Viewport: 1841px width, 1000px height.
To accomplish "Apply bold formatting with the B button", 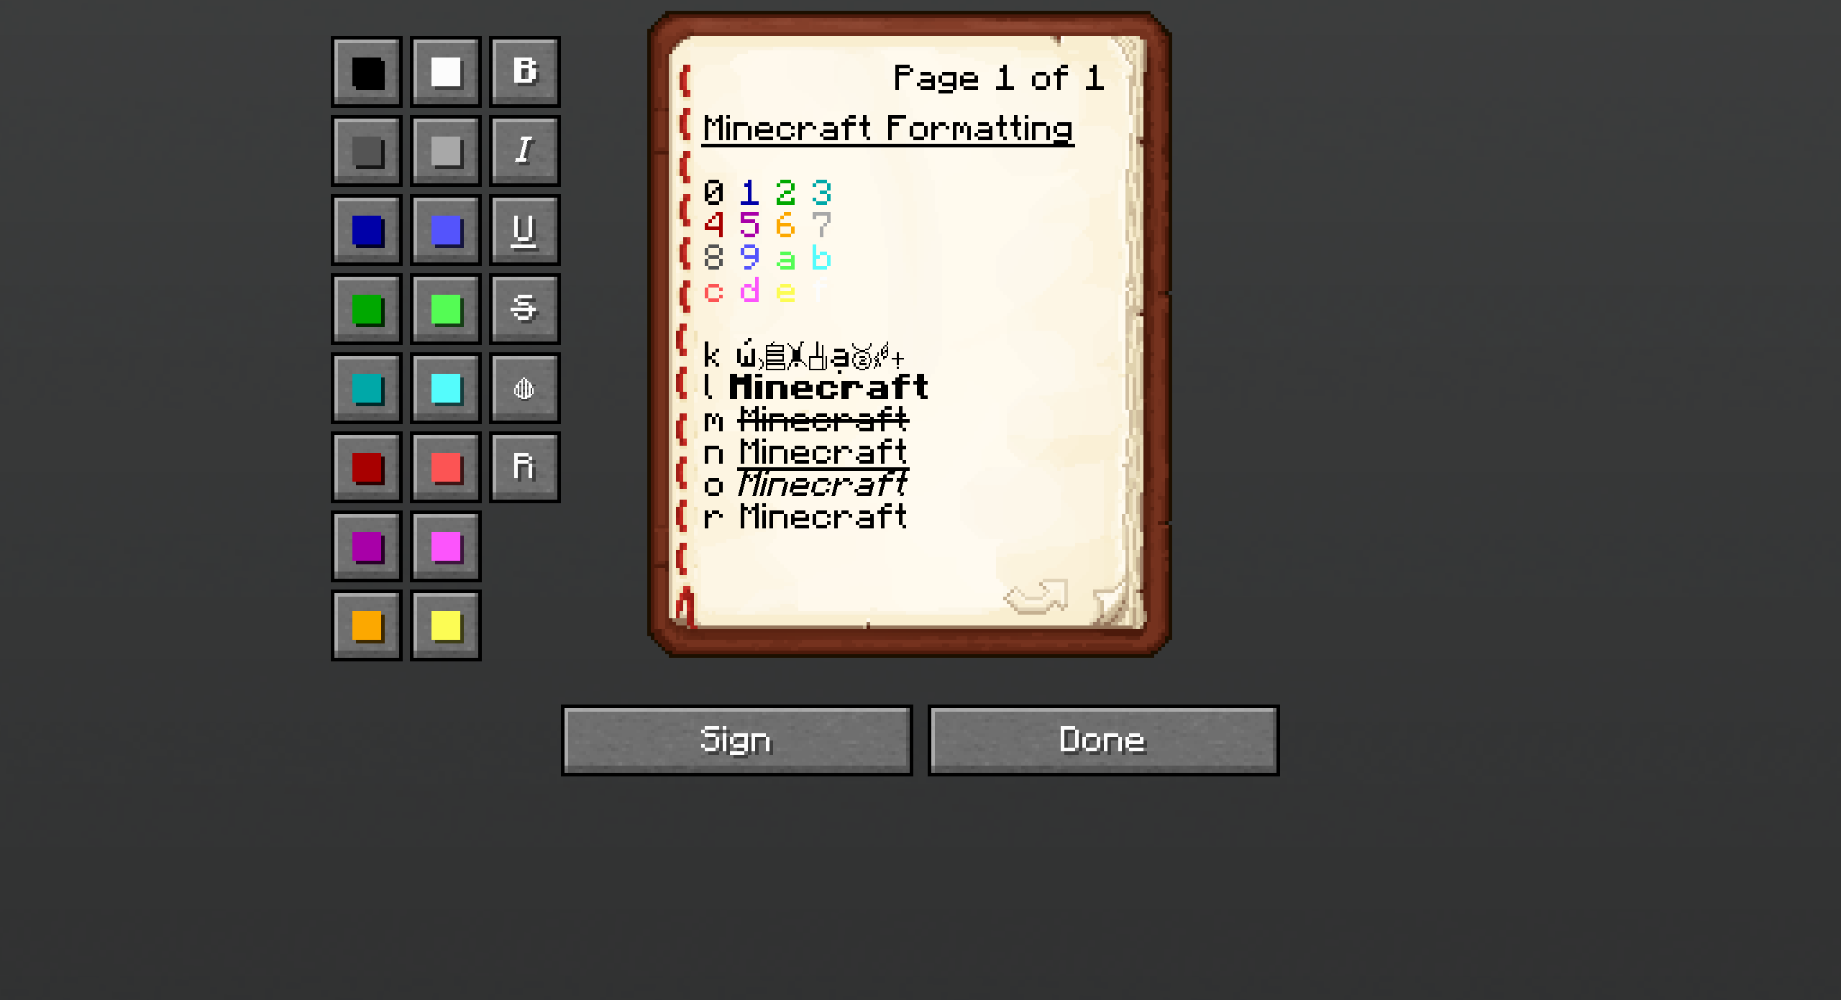I will (524, 72).
